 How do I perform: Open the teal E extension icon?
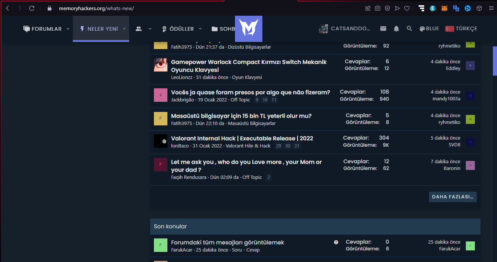(x=433, y=8)
